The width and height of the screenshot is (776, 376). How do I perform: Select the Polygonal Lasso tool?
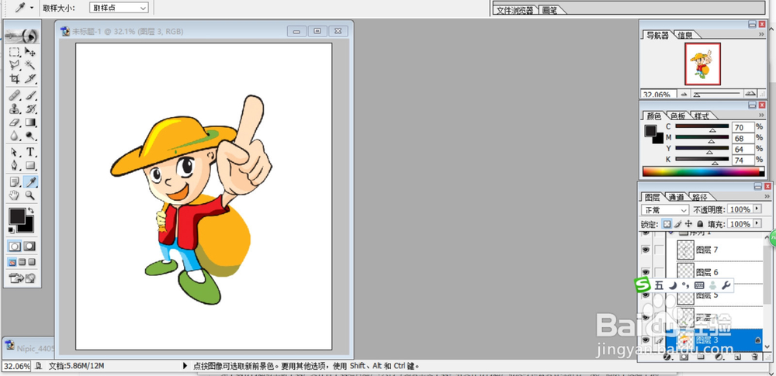[x=15, y=65]
